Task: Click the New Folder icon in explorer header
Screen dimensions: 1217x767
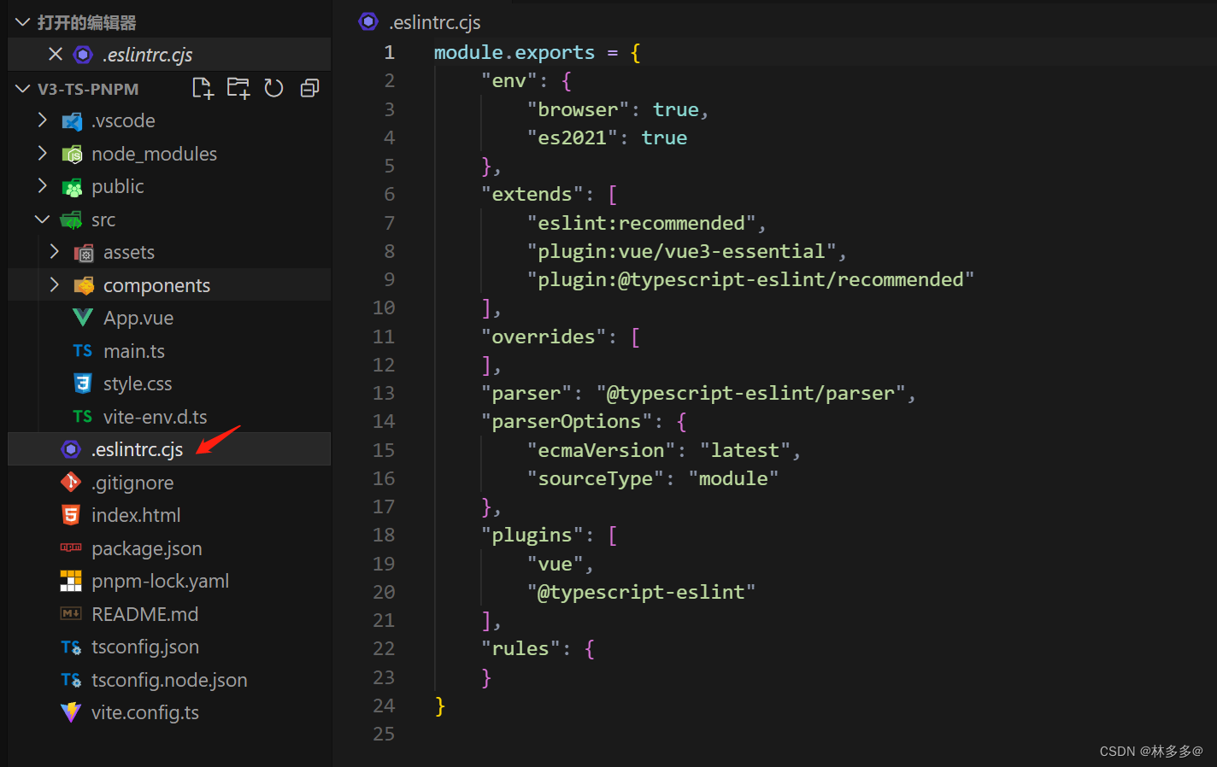Action: point(238,88)
